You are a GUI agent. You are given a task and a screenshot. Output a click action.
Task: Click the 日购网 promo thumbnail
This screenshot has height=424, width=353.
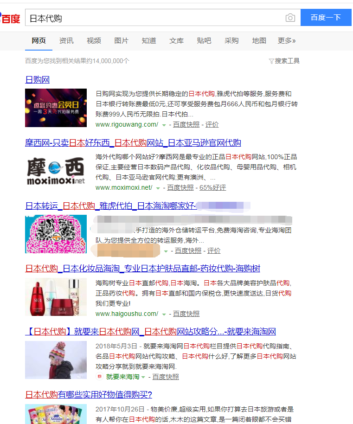coord(56,108)
